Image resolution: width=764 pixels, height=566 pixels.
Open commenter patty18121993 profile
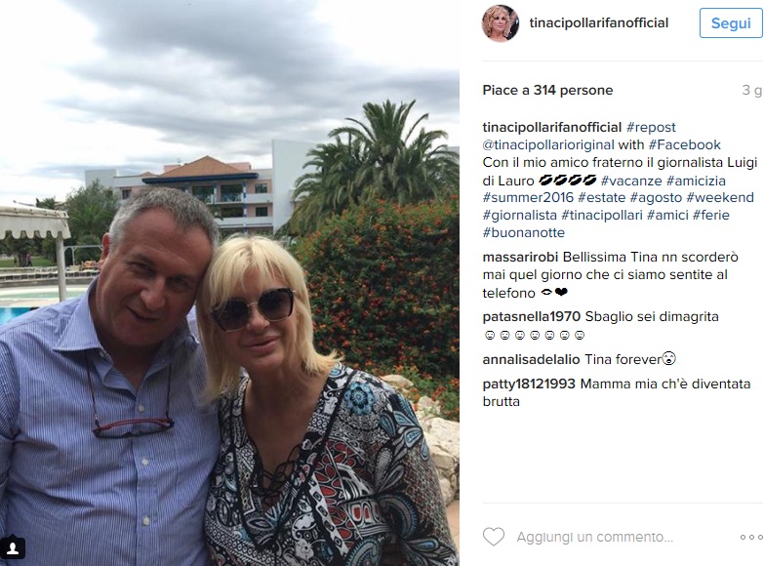point(529,384)
